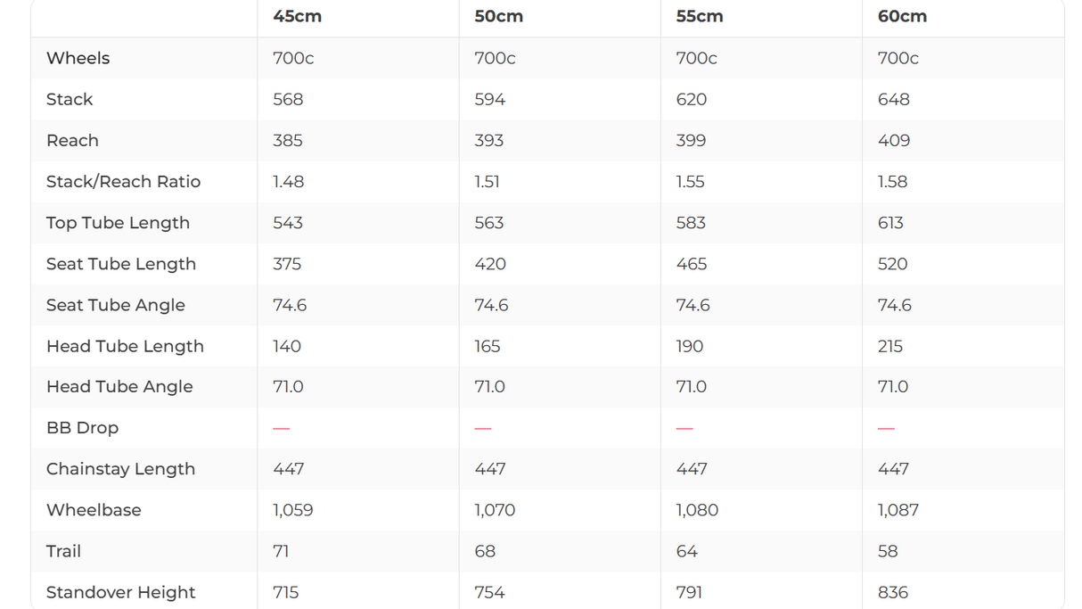Click the wheelbase value 1,080

click(697, 510)
